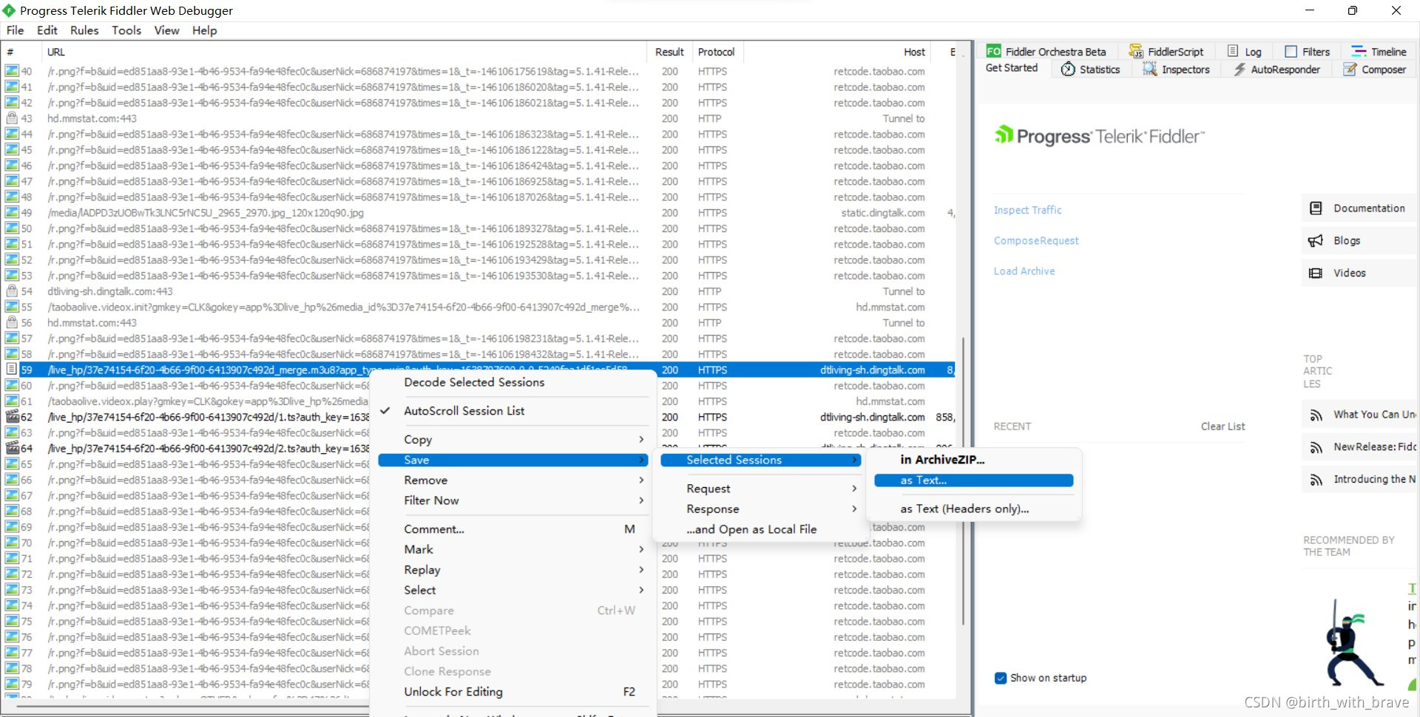Click the lock icon of session 54
The image size is (1420, 717).
tap(12, 291)
